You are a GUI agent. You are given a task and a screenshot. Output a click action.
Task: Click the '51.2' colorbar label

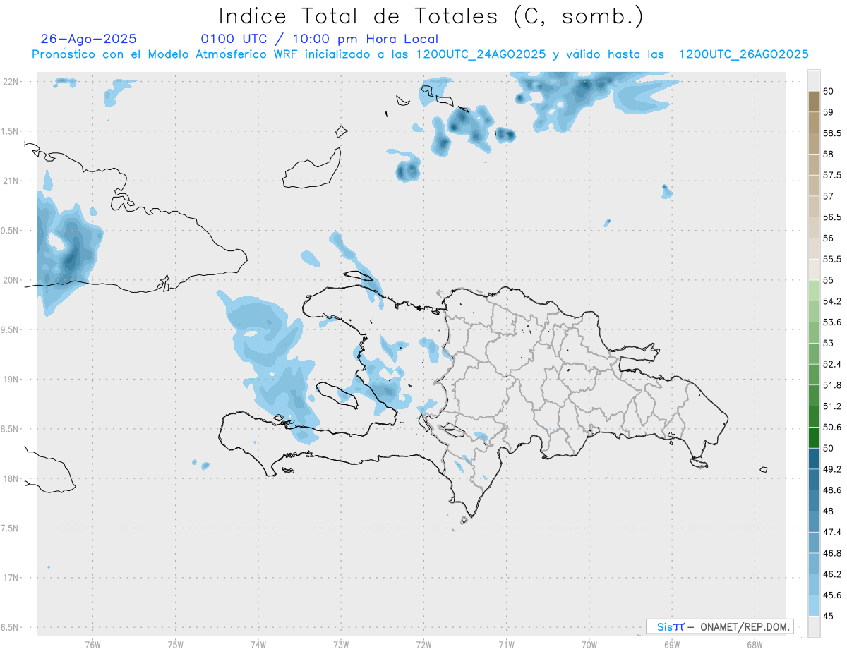[832, 406]
